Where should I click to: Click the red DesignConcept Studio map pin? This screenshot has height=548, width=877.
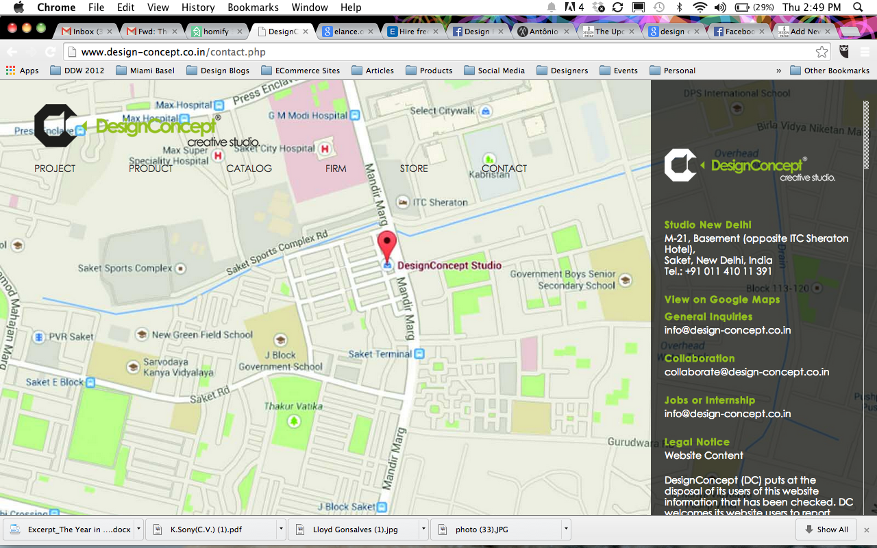pos(387,247)
